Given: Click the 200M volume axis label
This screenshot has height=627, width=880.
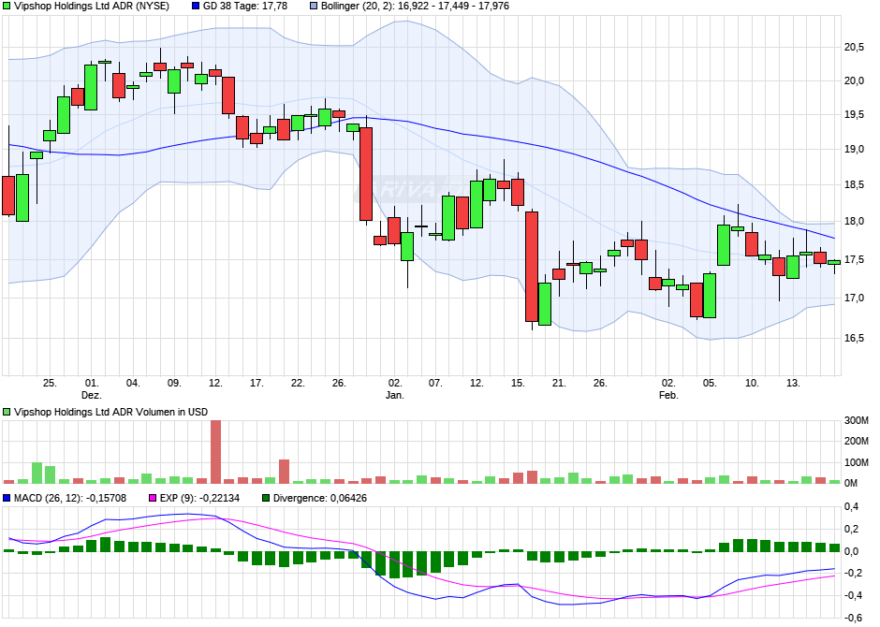Looking at the screenshot, I should click(x=857, y=442).
